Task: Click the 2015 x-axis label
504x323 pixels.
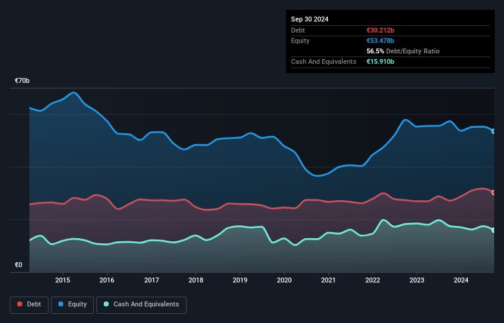Action: [63, 280]
